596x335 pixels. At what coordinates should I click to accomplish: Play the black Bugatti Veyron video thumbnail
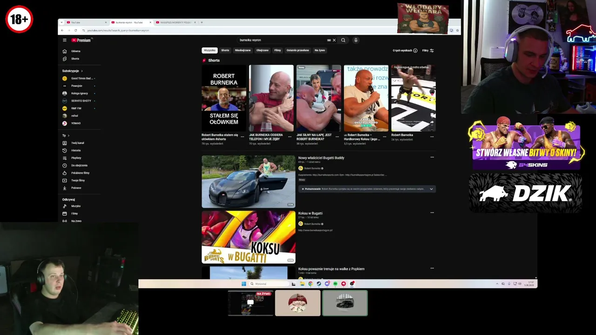click(x=248, y=181)
